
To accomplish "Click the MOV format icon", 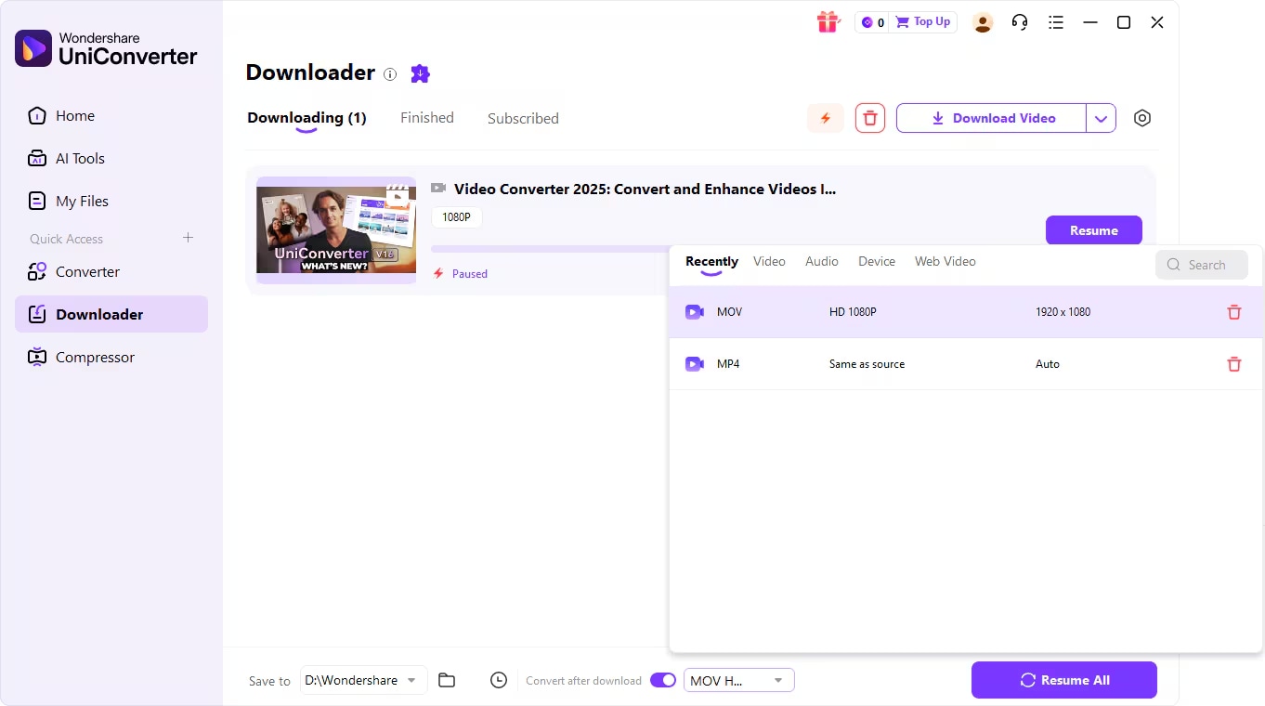I will tap(694, 312).
